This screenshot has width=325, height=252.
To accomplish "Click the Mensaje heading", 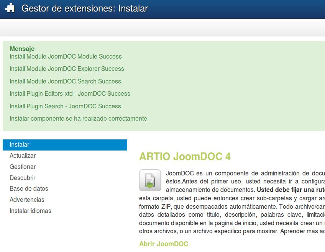I will [x=22, y=49].
